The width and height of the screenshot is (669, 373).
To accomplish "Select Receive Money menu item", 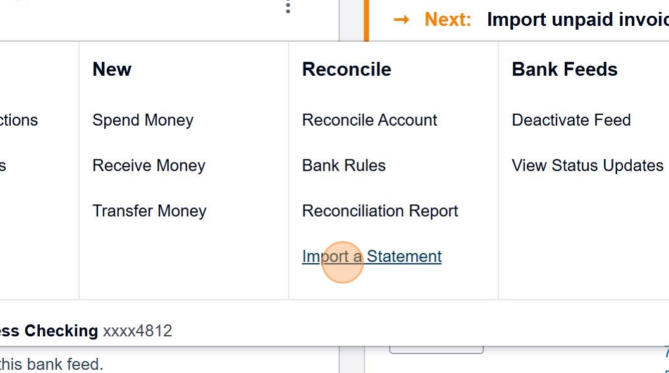I will [x=149, y=166].
